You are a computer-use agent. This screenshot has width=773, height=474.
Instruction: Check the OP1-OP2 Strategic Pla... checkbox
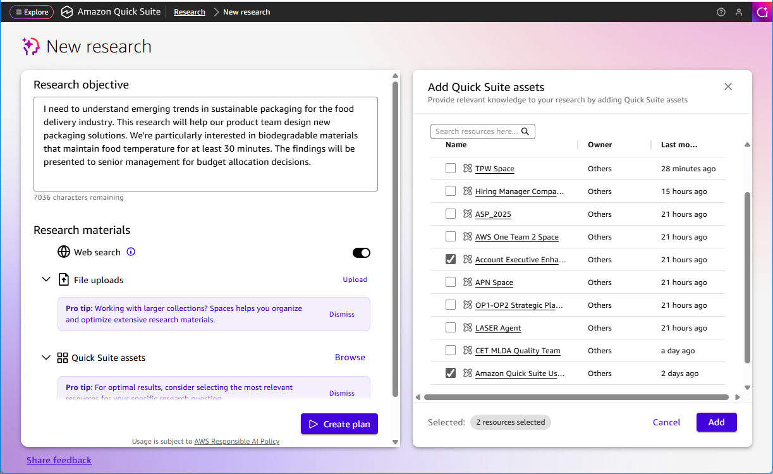coord(451,305)
